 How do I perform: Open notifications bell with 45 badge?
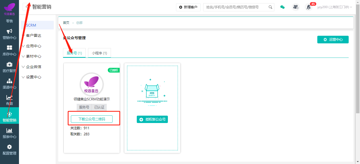[x=309, y=7]
